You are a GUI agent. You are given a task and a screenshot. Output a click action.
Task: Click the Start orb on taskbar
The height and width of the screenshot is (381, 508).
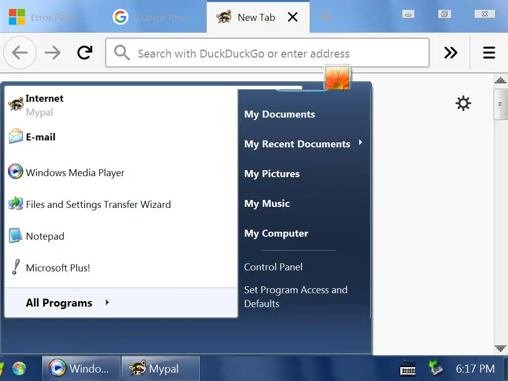19,369
